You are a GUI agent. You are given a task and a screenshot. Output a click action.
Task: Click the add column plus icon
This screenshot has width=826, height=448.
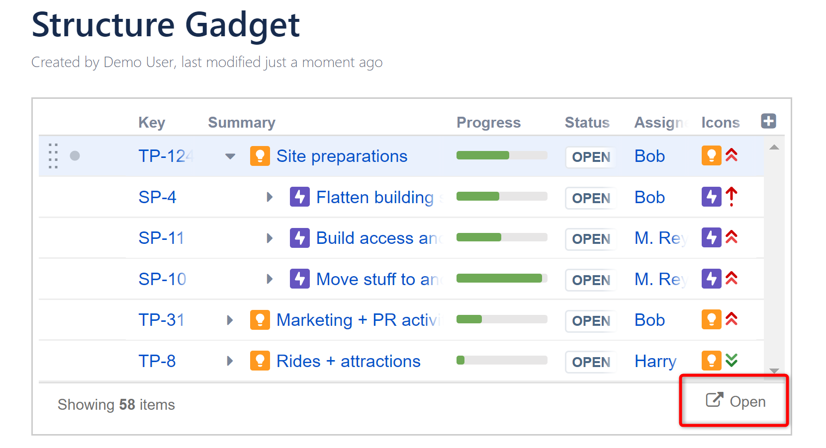tap(768, 121)
